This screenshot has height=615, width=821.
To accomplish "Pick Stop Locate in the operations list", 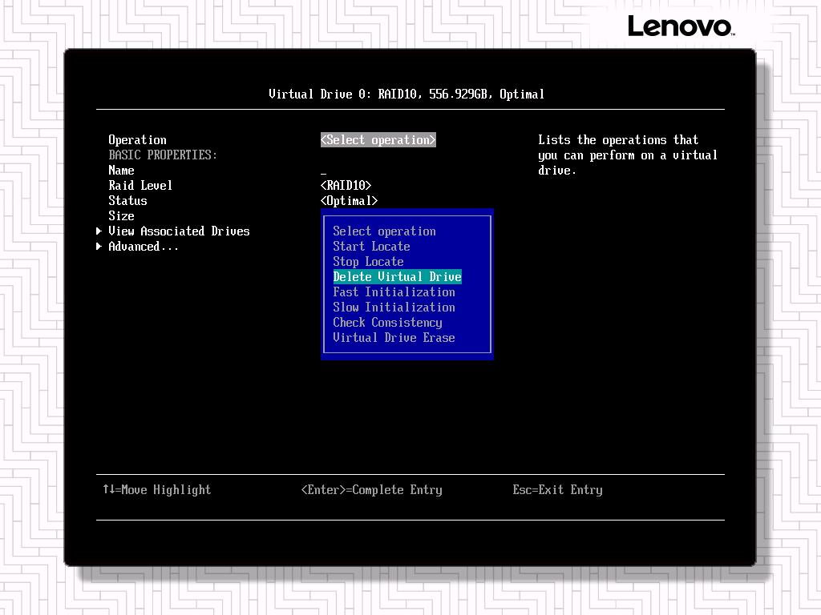I will tap(368, 262).
